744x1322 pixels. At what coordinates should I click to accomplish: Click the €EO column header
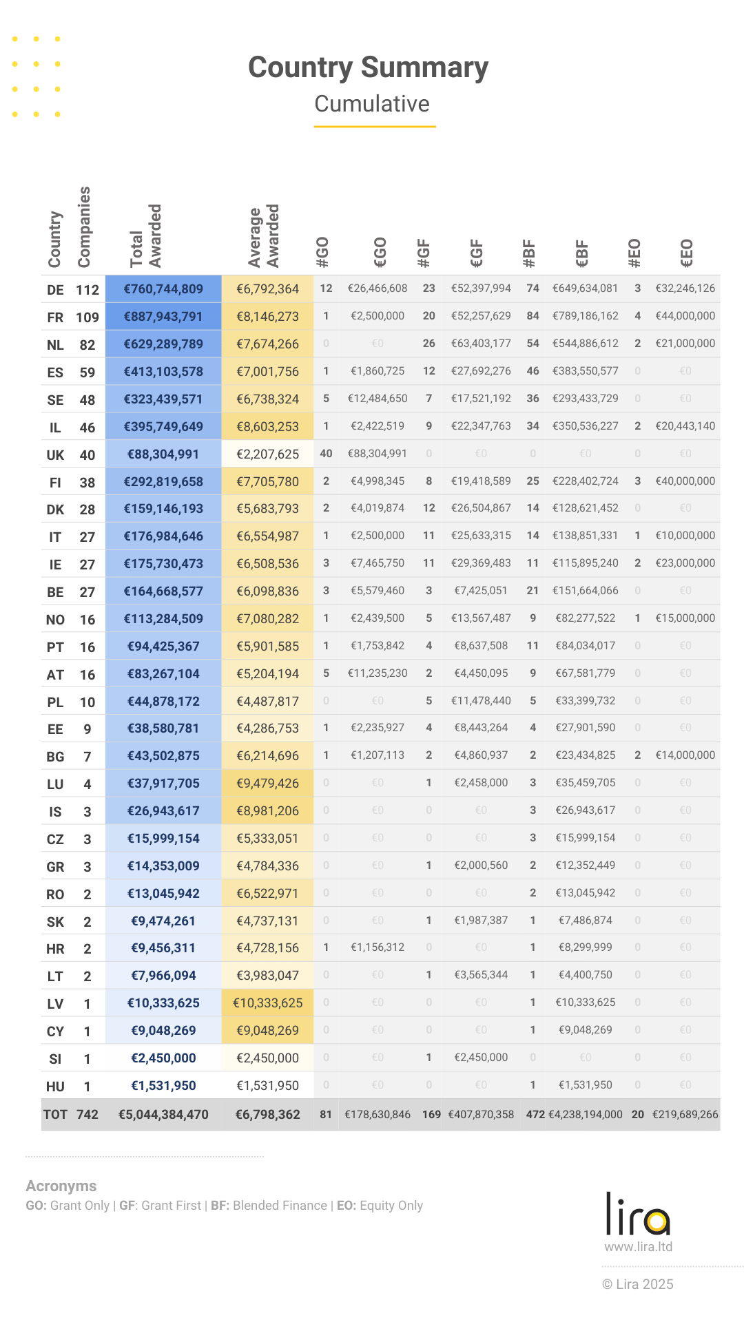coord(687,253)
